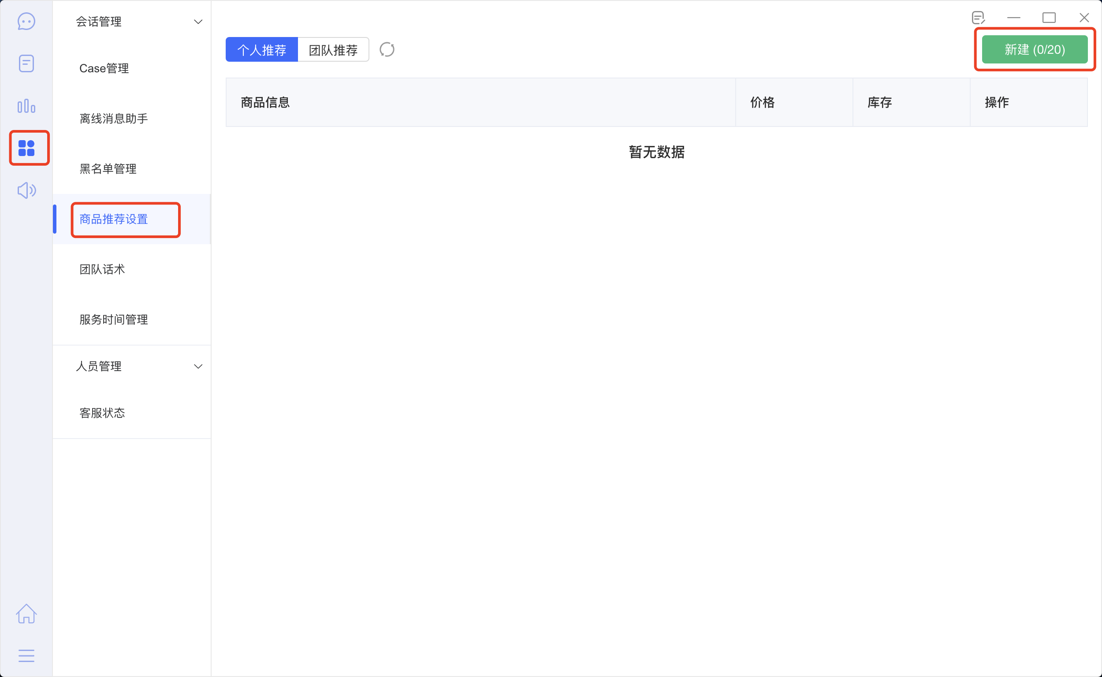1102x677 pixels.
Task: Click the green 新建 (0/20) button
Action: (1035, 50)
